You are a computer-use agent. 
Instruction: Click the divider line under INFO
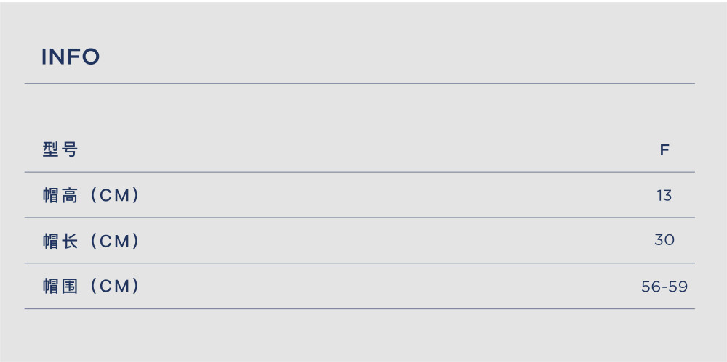coord(359,83)
